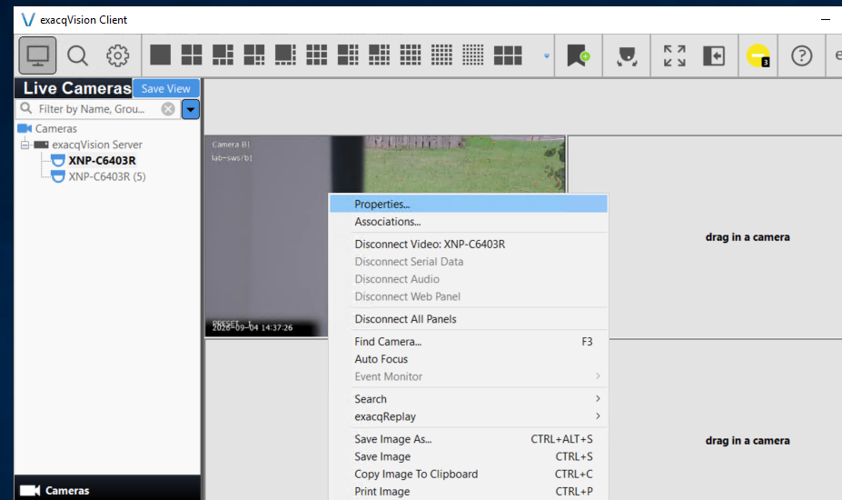The width and height of the screenshot is (842, 500).
Task: Click the PTZ dome camera icon
Action: click(627, 56)
